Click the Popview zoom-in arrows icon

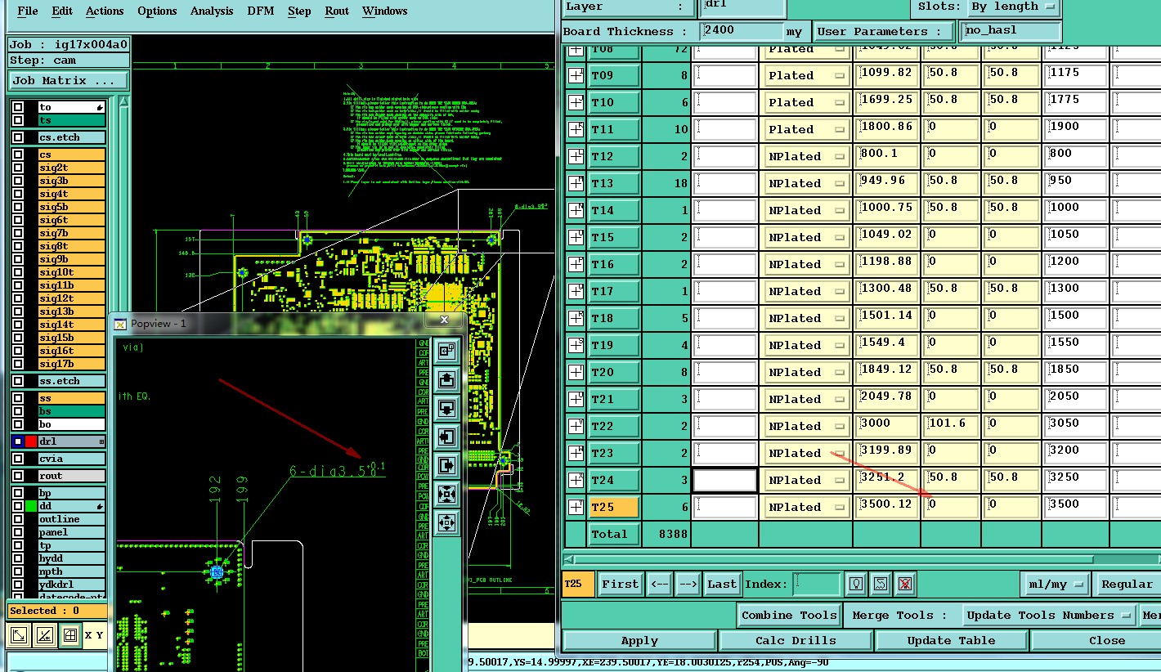tap(446, 494)
